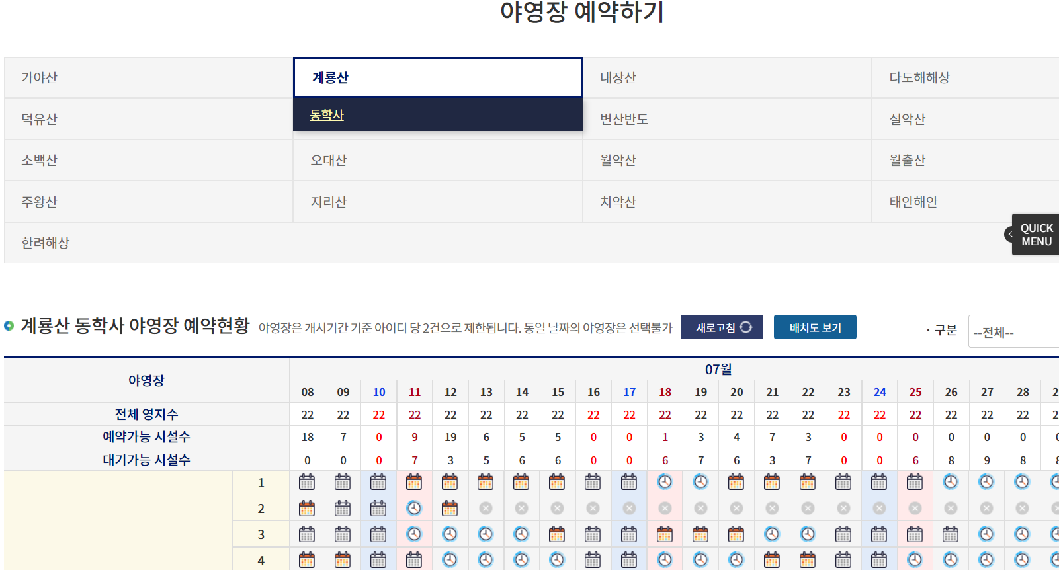1059x570 pixels.
Task: Choose the 변산반도 park tab
Action: coord(727,119)
